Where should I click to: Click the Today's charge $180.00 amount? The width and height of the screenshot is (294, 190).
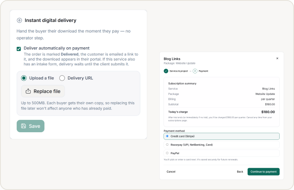(x=268, y=112)
